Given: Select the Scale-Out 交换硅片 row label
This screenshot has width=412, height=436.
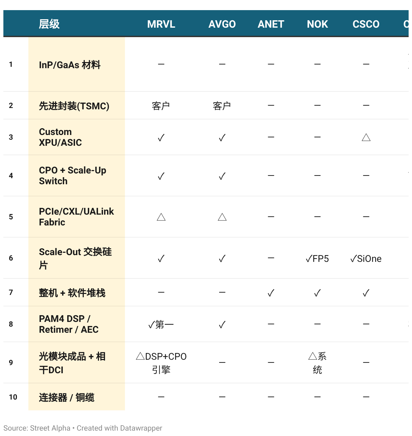Looking at the screenshot, I should pyautogui.click(x=75, y=258).
